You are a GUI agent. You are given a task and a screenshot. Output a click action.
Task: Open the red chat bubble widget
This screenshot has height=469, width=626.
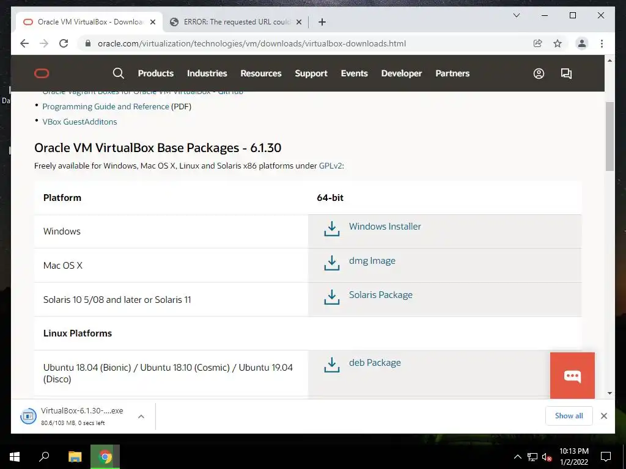[572, 376]
